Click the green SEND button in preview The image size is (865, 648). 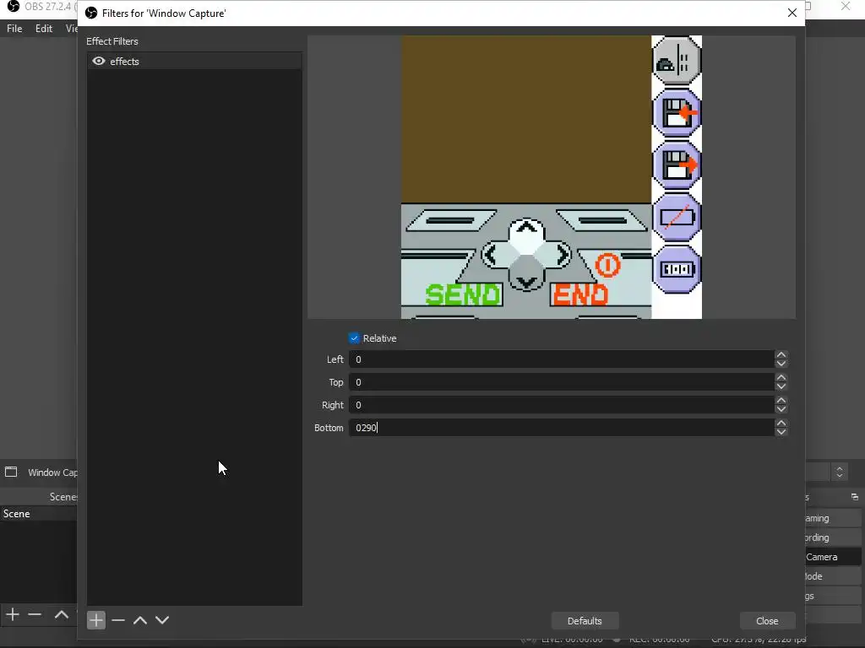pyautogui.click(x=464, y=294)
